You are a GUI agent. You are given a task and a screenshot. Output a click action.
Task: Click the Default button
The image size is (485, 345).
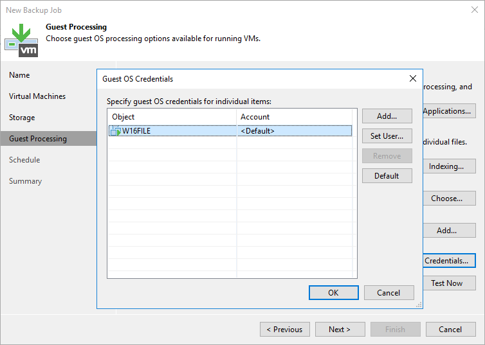coord(387,176)
